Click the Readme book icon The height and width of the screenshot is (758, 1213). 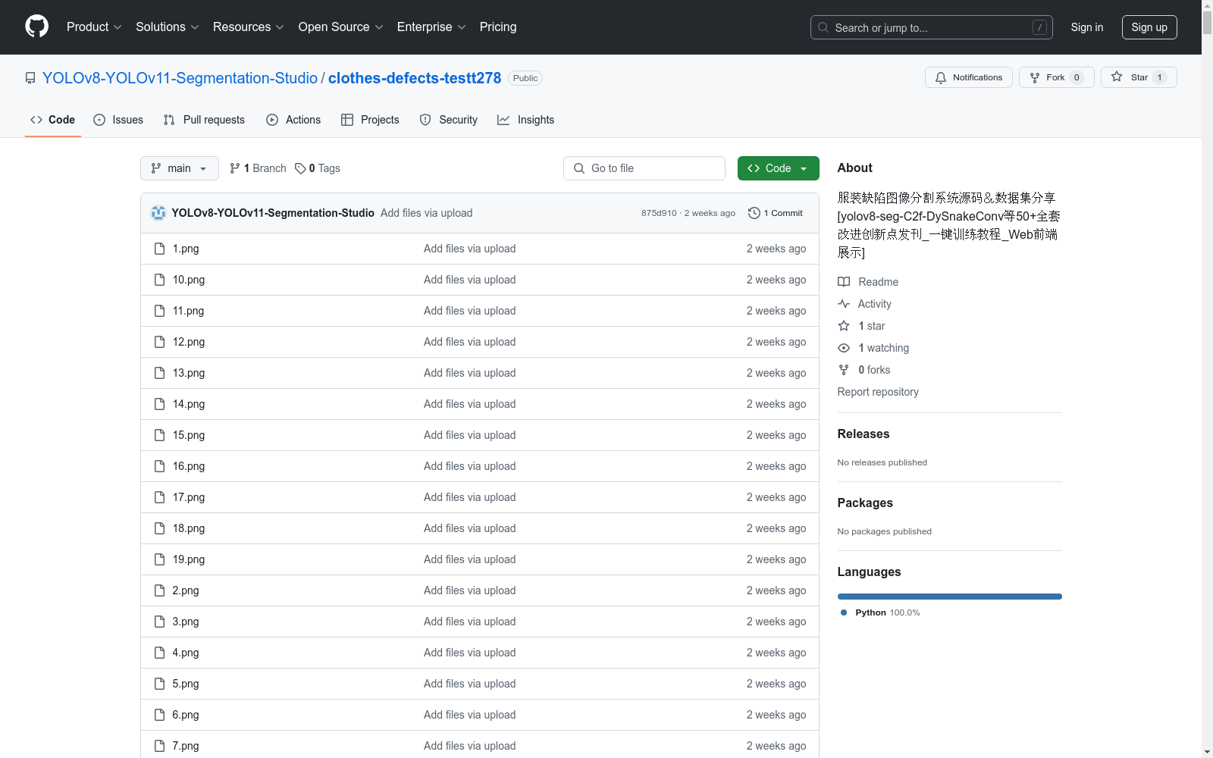click(x=844, y=282)
